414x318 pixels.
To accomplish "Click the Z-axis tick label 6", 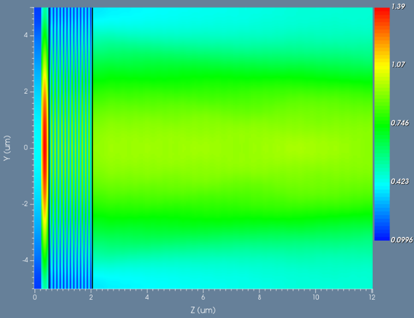I will point(203,297).
